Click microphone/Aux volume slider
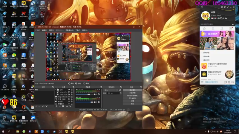The image size is (239, 134). (85, 94)
